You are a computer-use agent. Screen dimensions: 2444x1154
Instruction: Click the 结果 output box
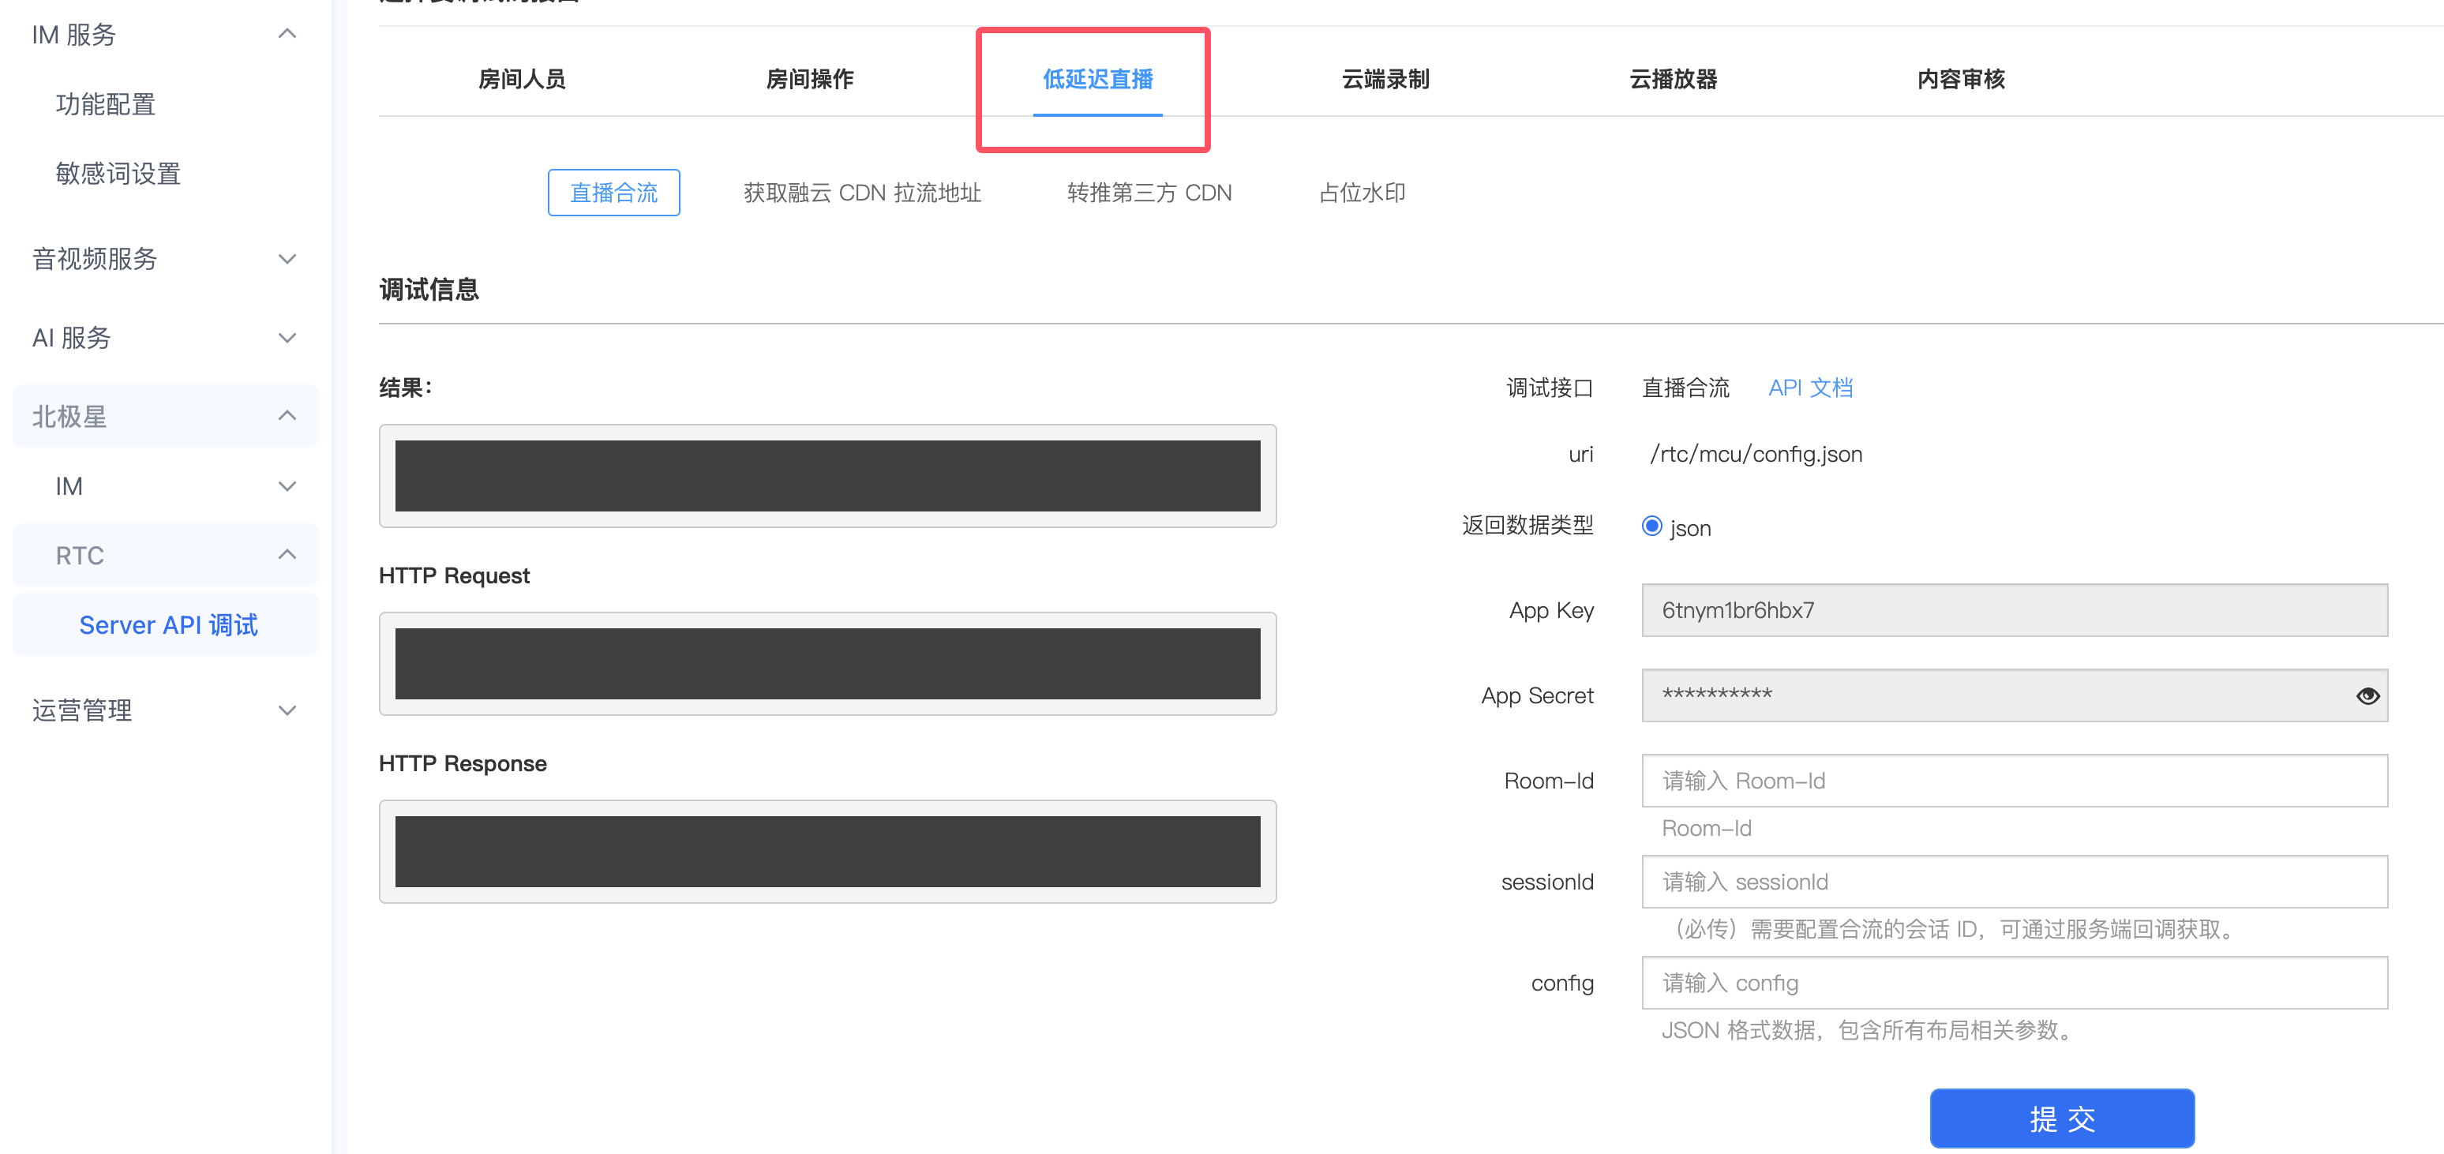pos(827,475)
